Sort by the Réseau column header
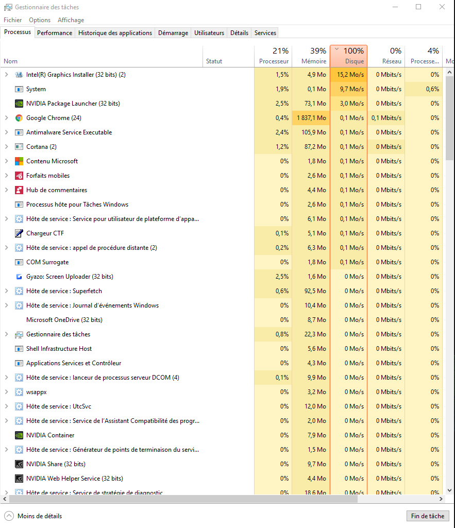This screenshot has height=528, width=455. pyautogui.click(x=386, y=56)
